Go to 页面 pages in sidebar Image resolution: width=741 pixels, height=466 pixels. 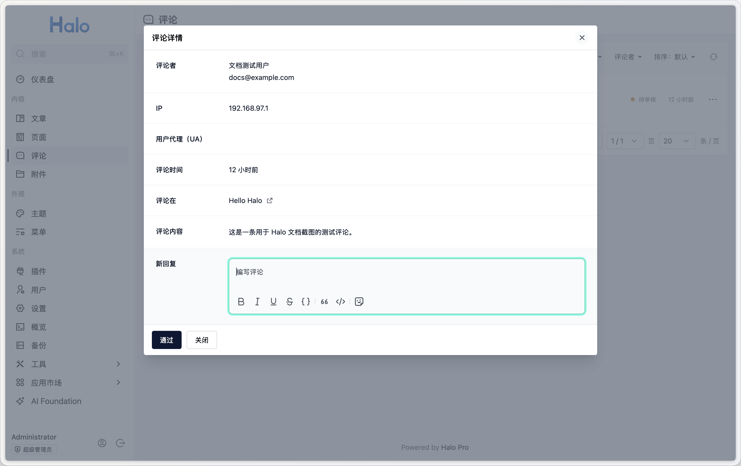[x=70, y=137]
